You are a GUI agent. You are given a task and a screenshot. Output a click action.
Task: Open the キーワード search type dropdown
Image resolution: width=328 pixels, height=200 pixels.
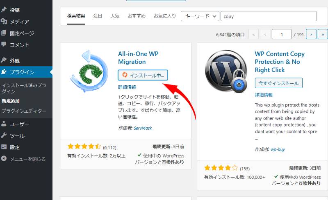click(200, 16)
